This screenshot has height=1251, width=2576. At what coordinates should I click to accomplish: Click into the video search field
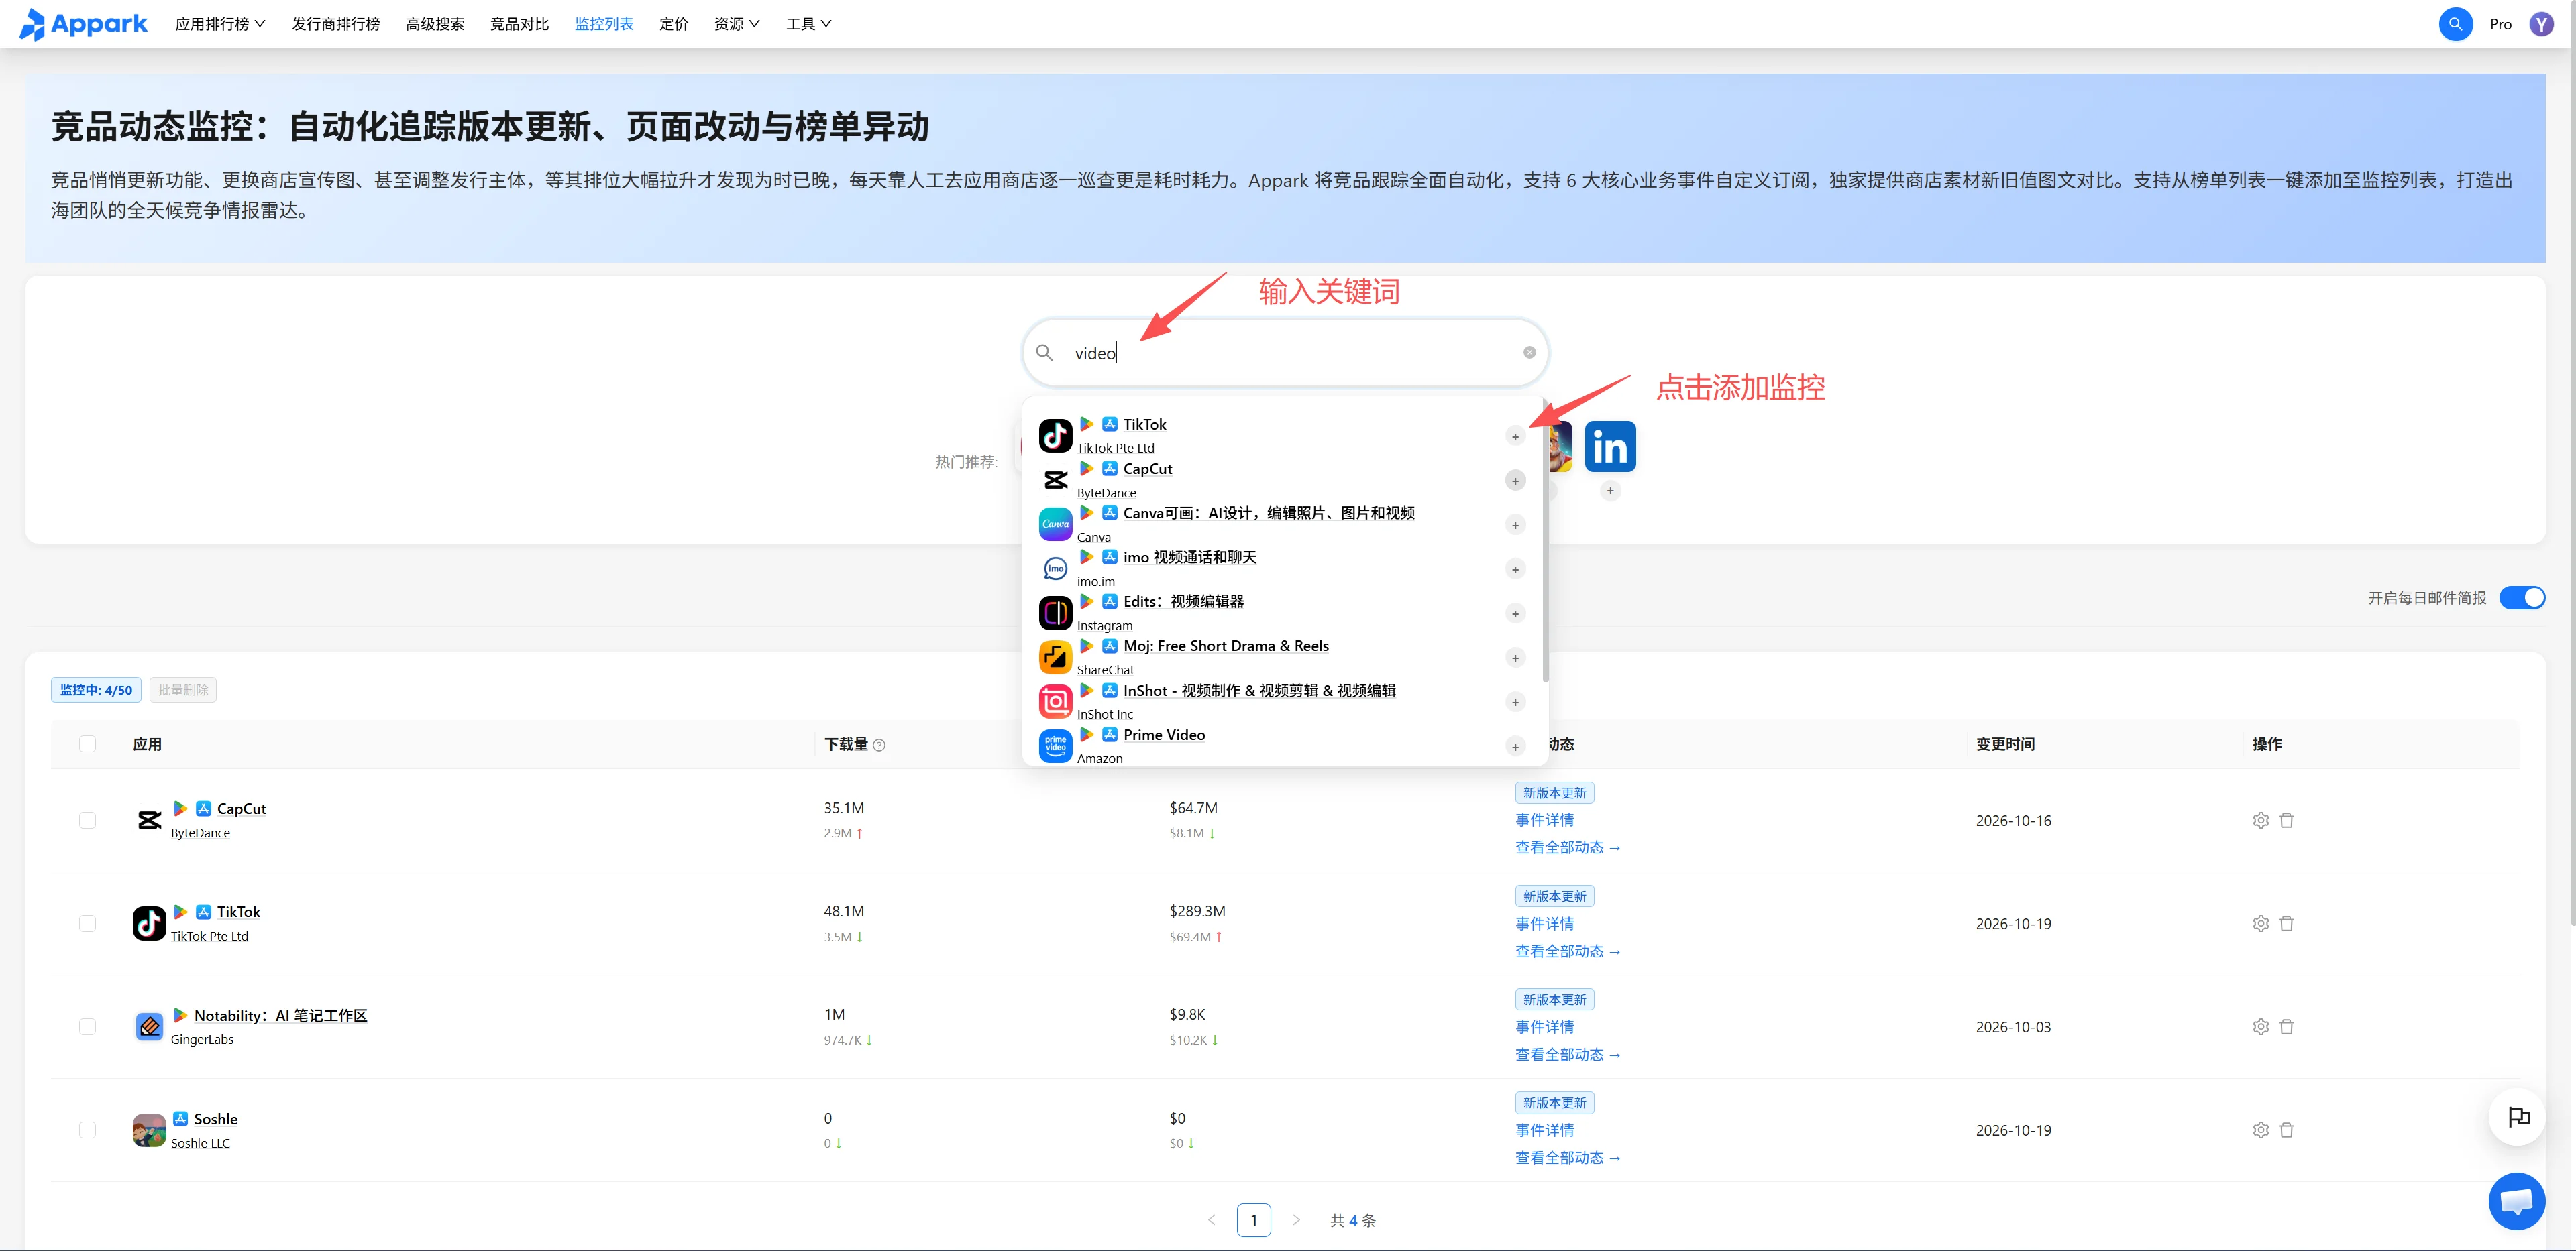[x=1285, y=353]
